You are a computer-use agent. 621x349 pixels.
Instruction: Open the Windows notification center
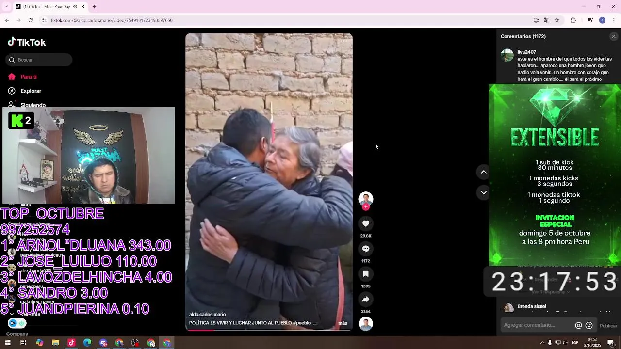click(611, 343)
